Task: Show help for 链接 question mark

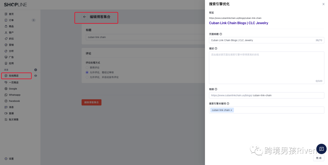Action: point(216,89)
